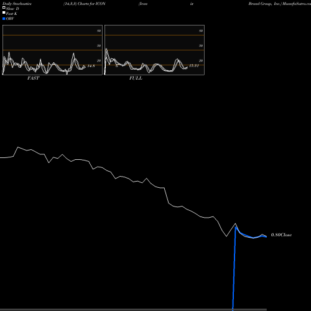Click the 15.31 value in FULL chart

click(x=194, y=66)
